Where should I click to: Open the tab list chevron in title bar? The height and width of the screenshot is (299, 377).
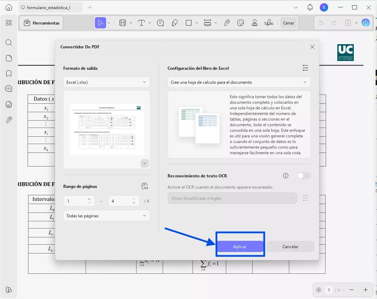(296, 7)
